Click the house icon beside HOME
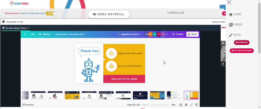This screenshot has width=261, height=109. (x=231, y=15)
